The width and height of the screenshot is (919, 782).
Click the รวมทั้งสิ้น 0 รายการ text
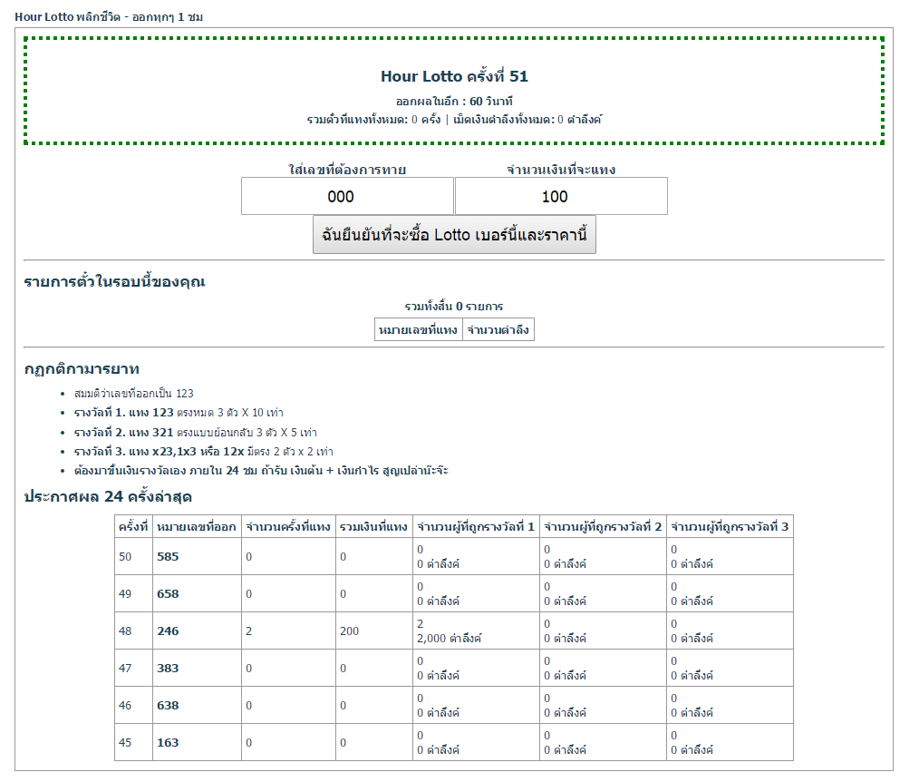pos(454,307)
